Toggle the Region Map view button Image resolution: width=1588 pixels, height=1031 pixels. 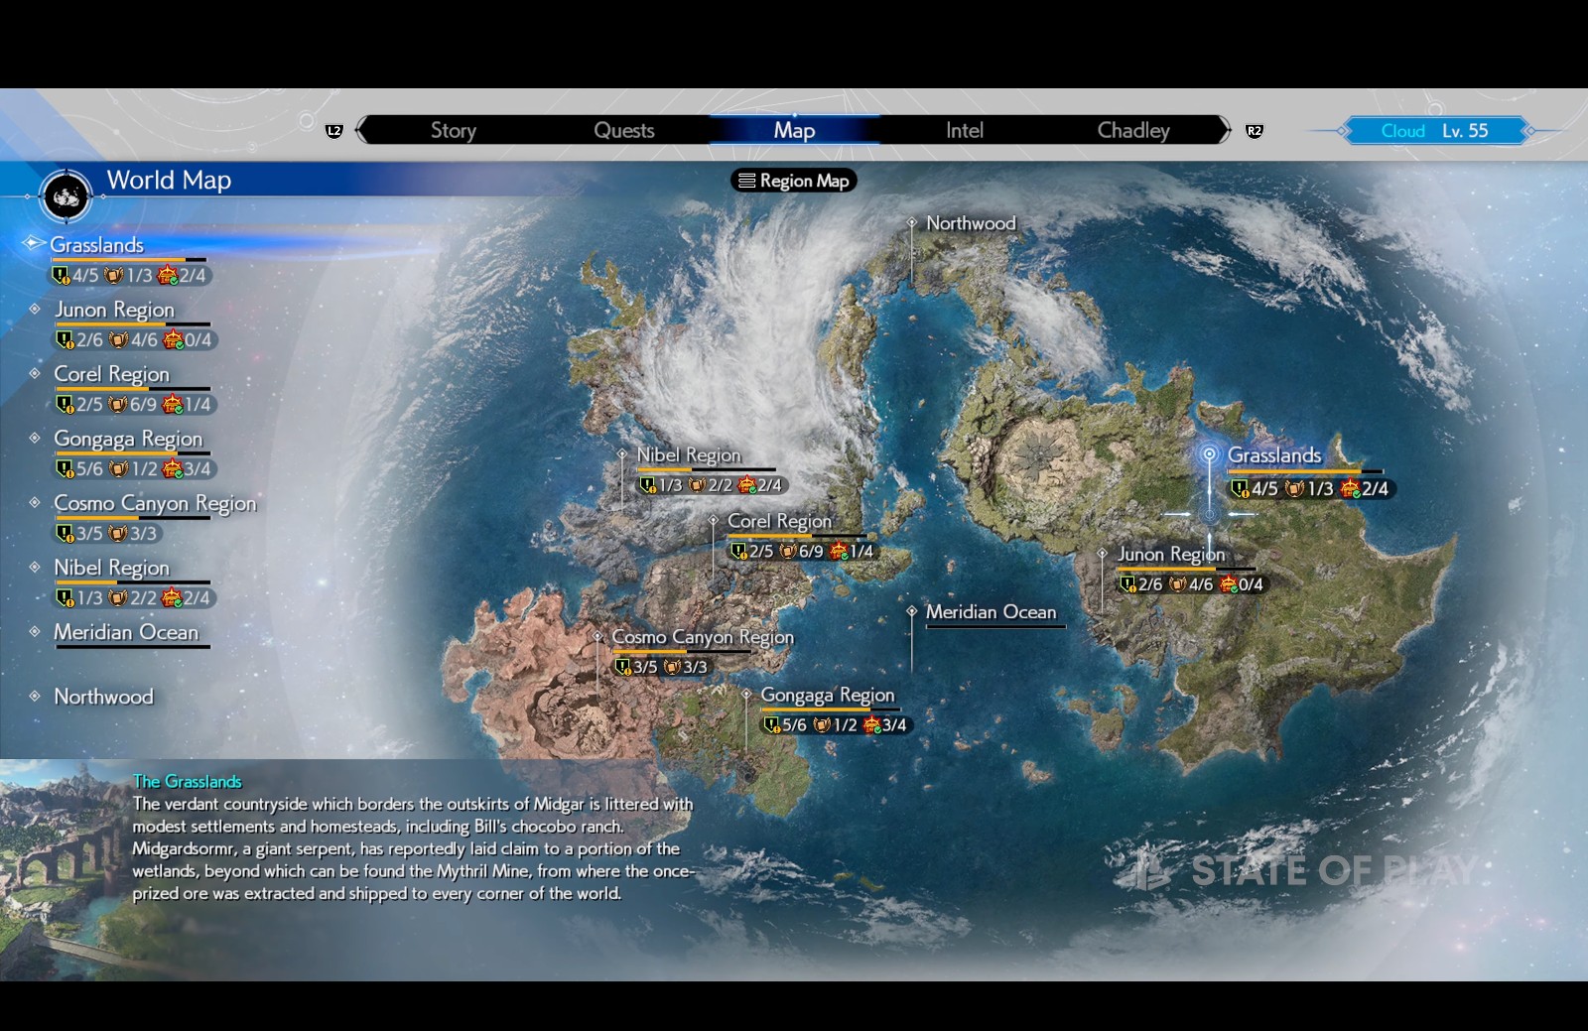pyautogui.click(x=793, y=181)
